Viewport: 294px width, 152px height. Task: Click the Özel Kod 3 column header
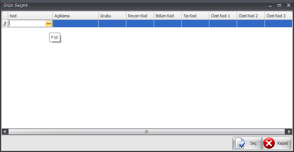pyautogui.click(x=278, y=16)
